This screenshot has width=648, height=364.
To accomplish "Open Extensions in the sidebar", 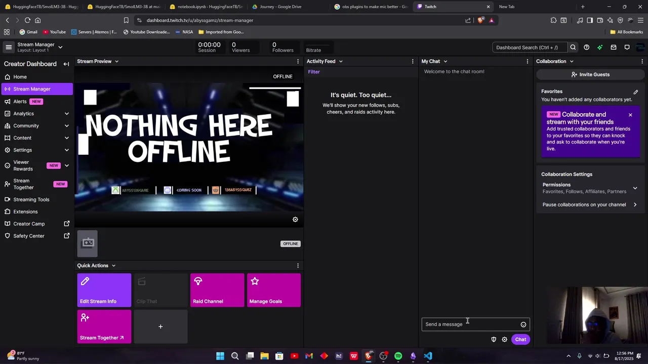I will [x=36, y=212].
